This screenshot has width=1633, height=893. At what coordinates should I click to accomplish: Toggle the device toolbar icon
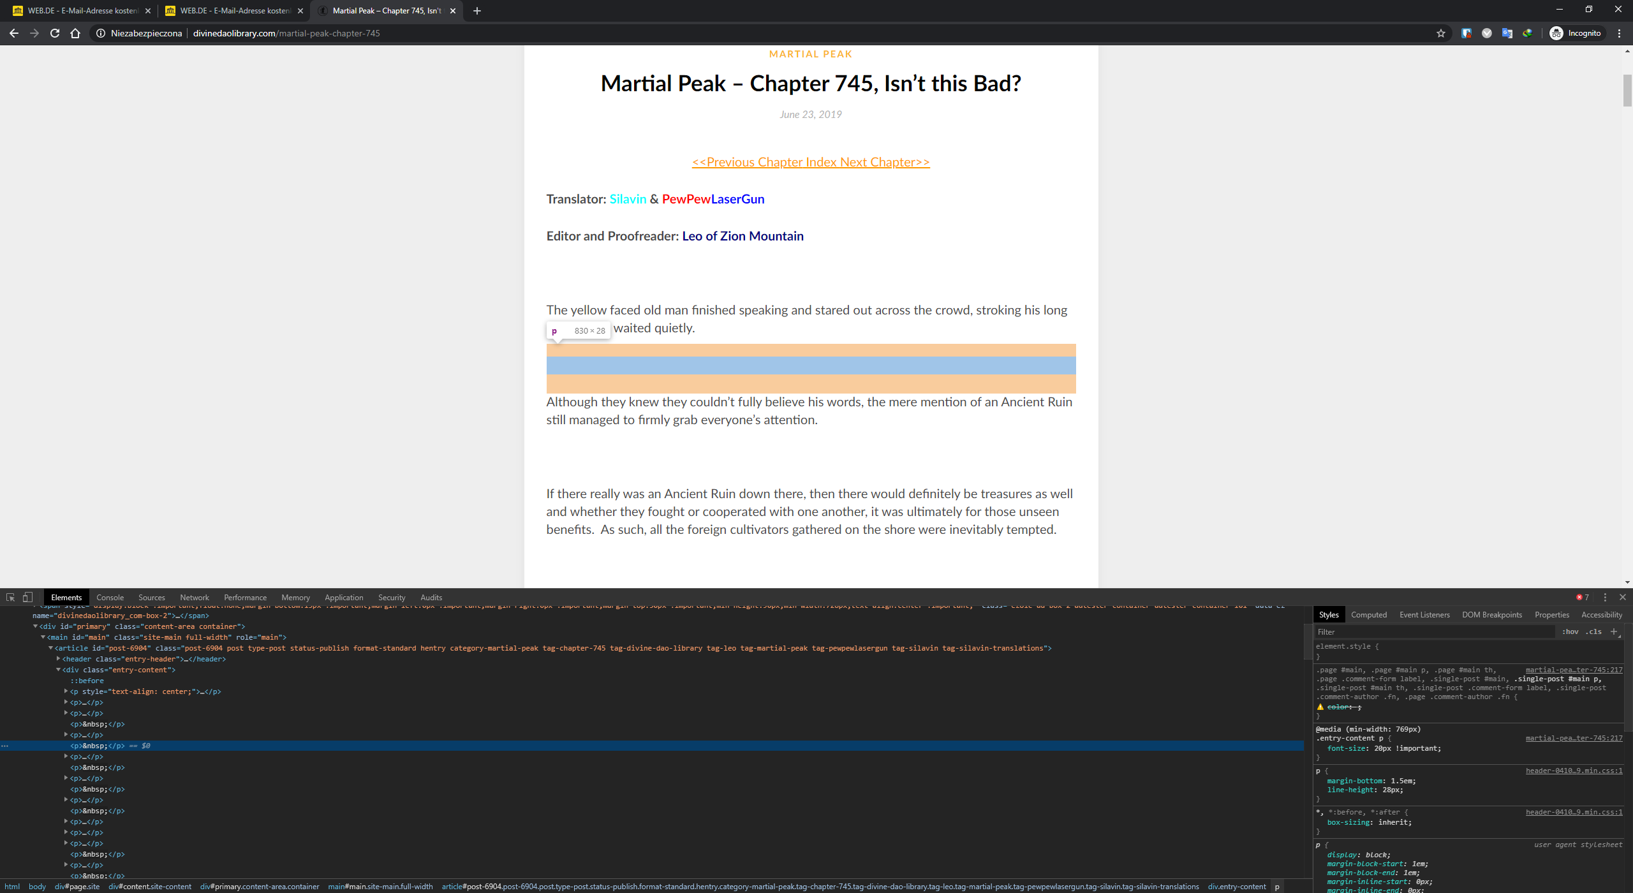click(x=27, y=598)
